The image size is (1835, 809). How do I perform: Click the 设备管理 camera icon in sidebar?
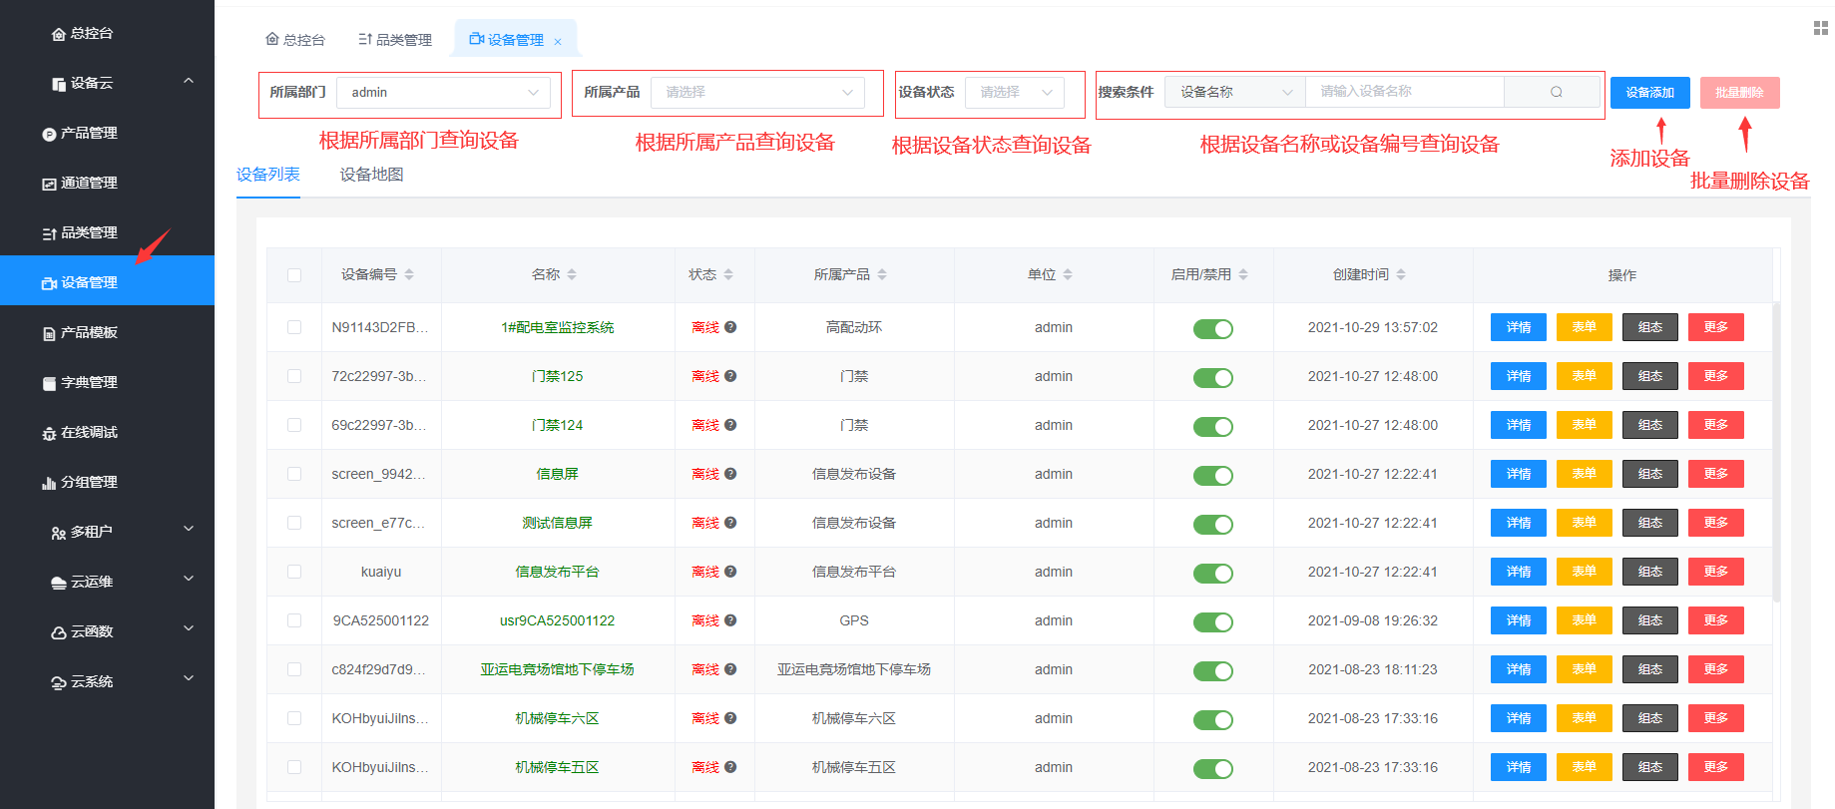point(49,283)
